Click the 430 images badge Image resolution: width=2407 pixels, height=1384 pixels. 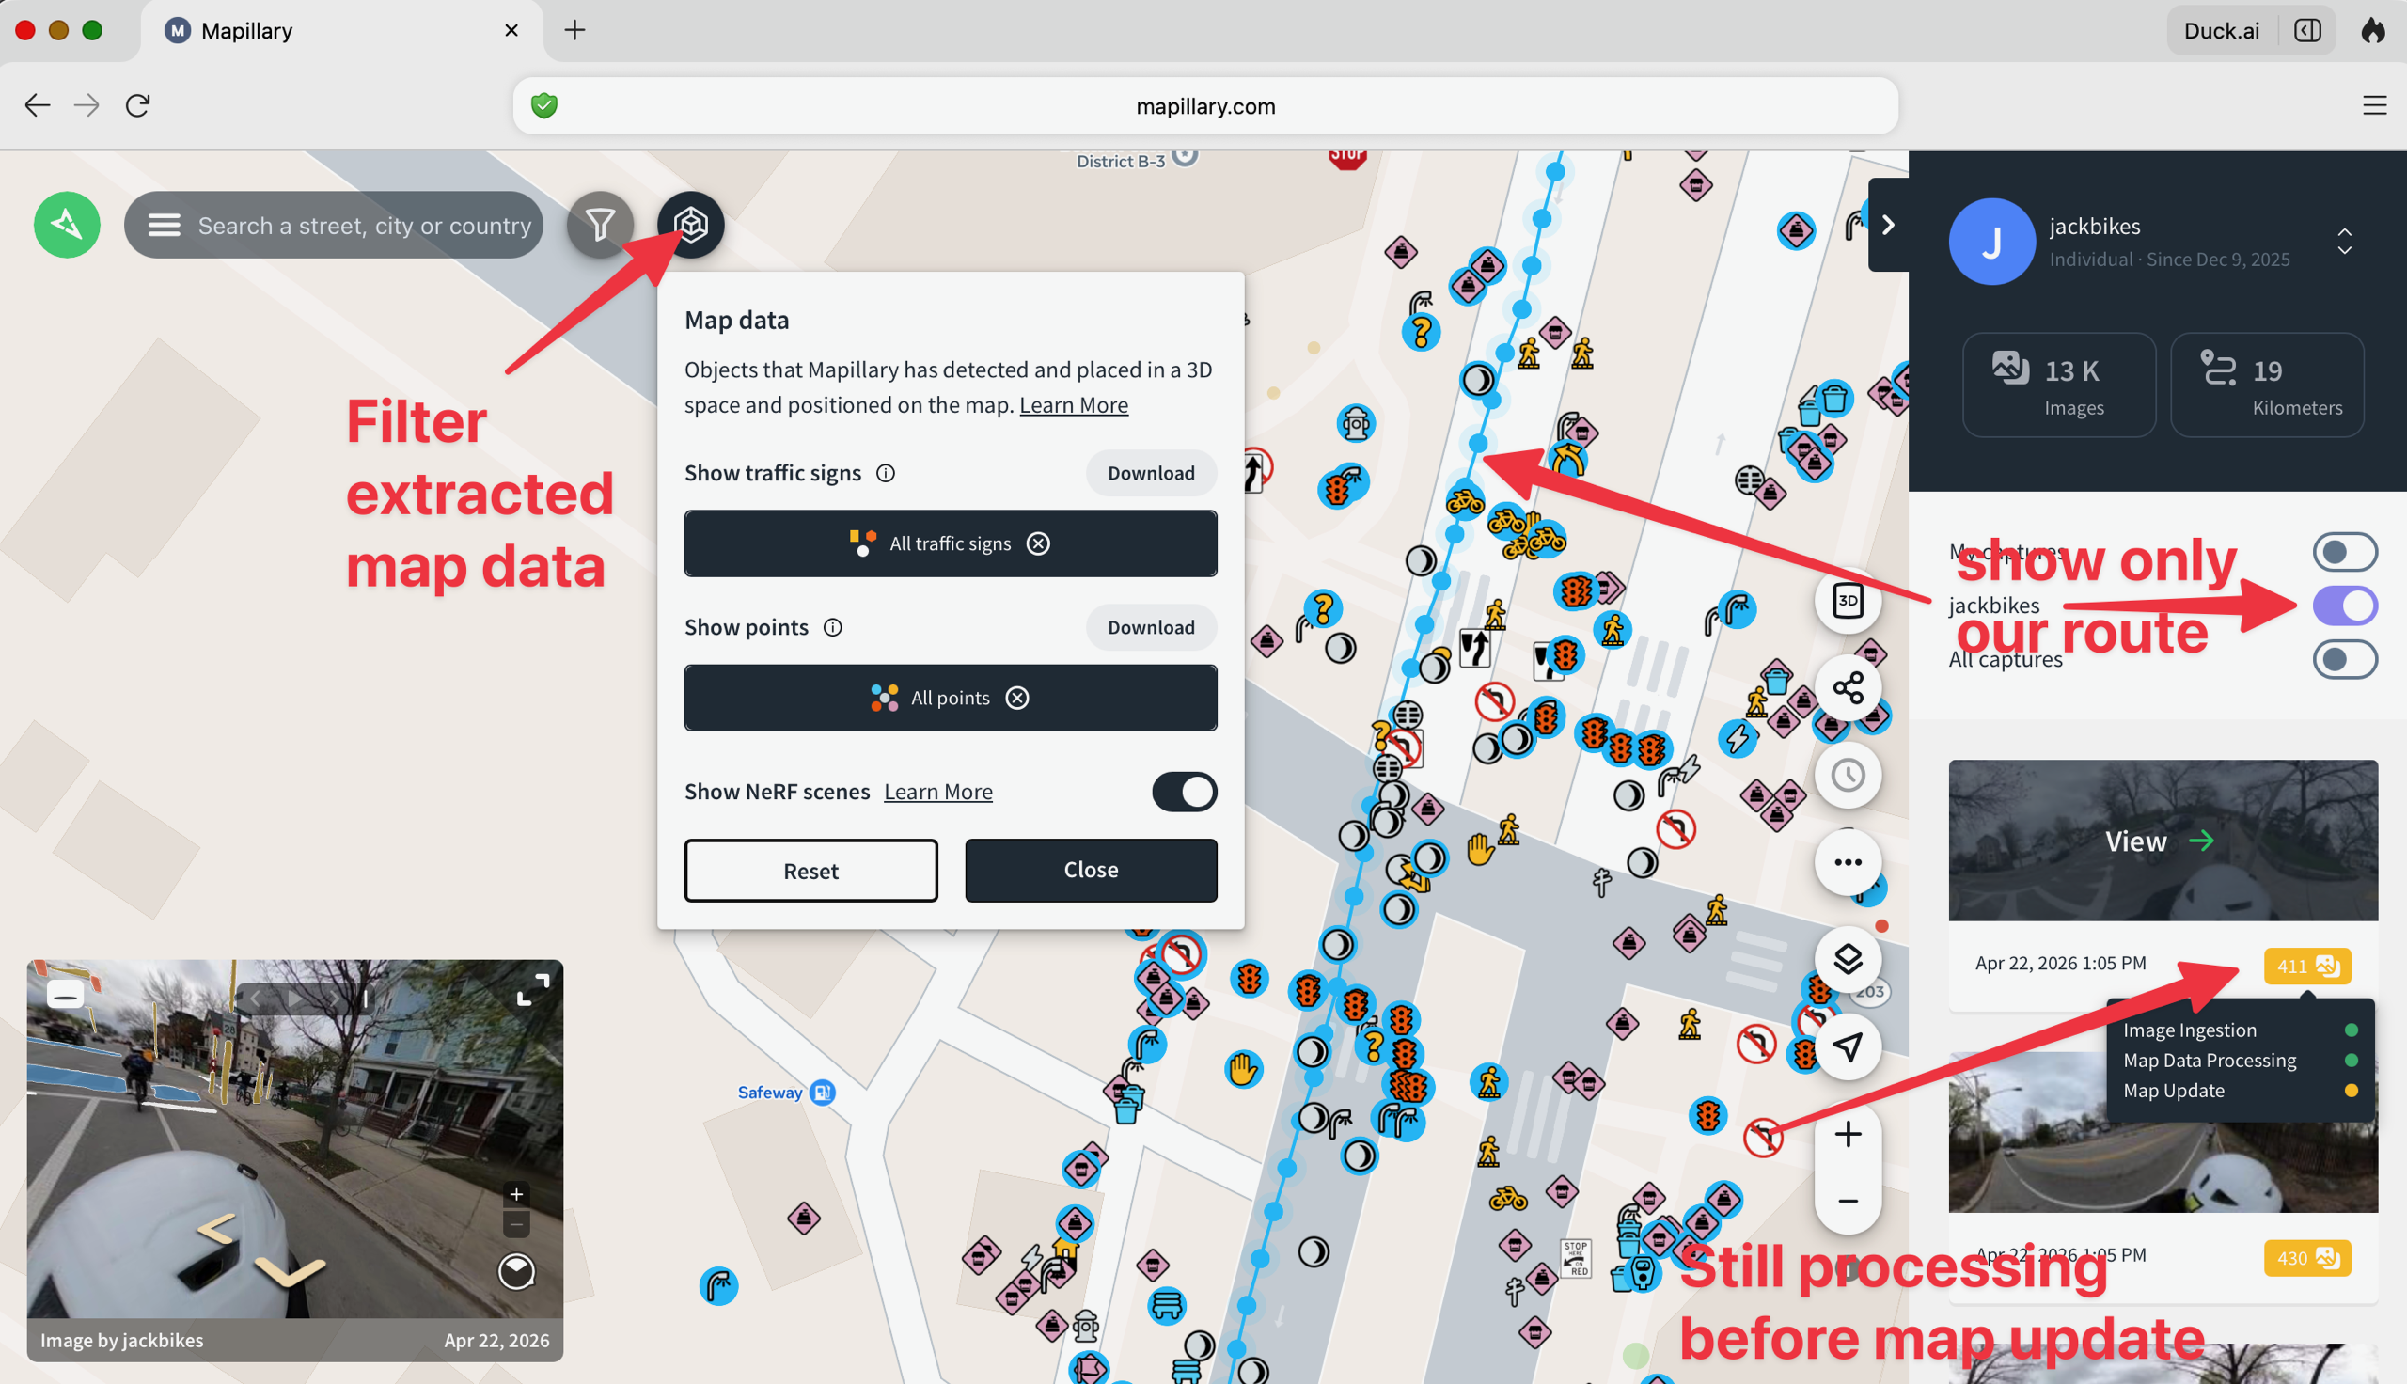tap(2306, 1258)
